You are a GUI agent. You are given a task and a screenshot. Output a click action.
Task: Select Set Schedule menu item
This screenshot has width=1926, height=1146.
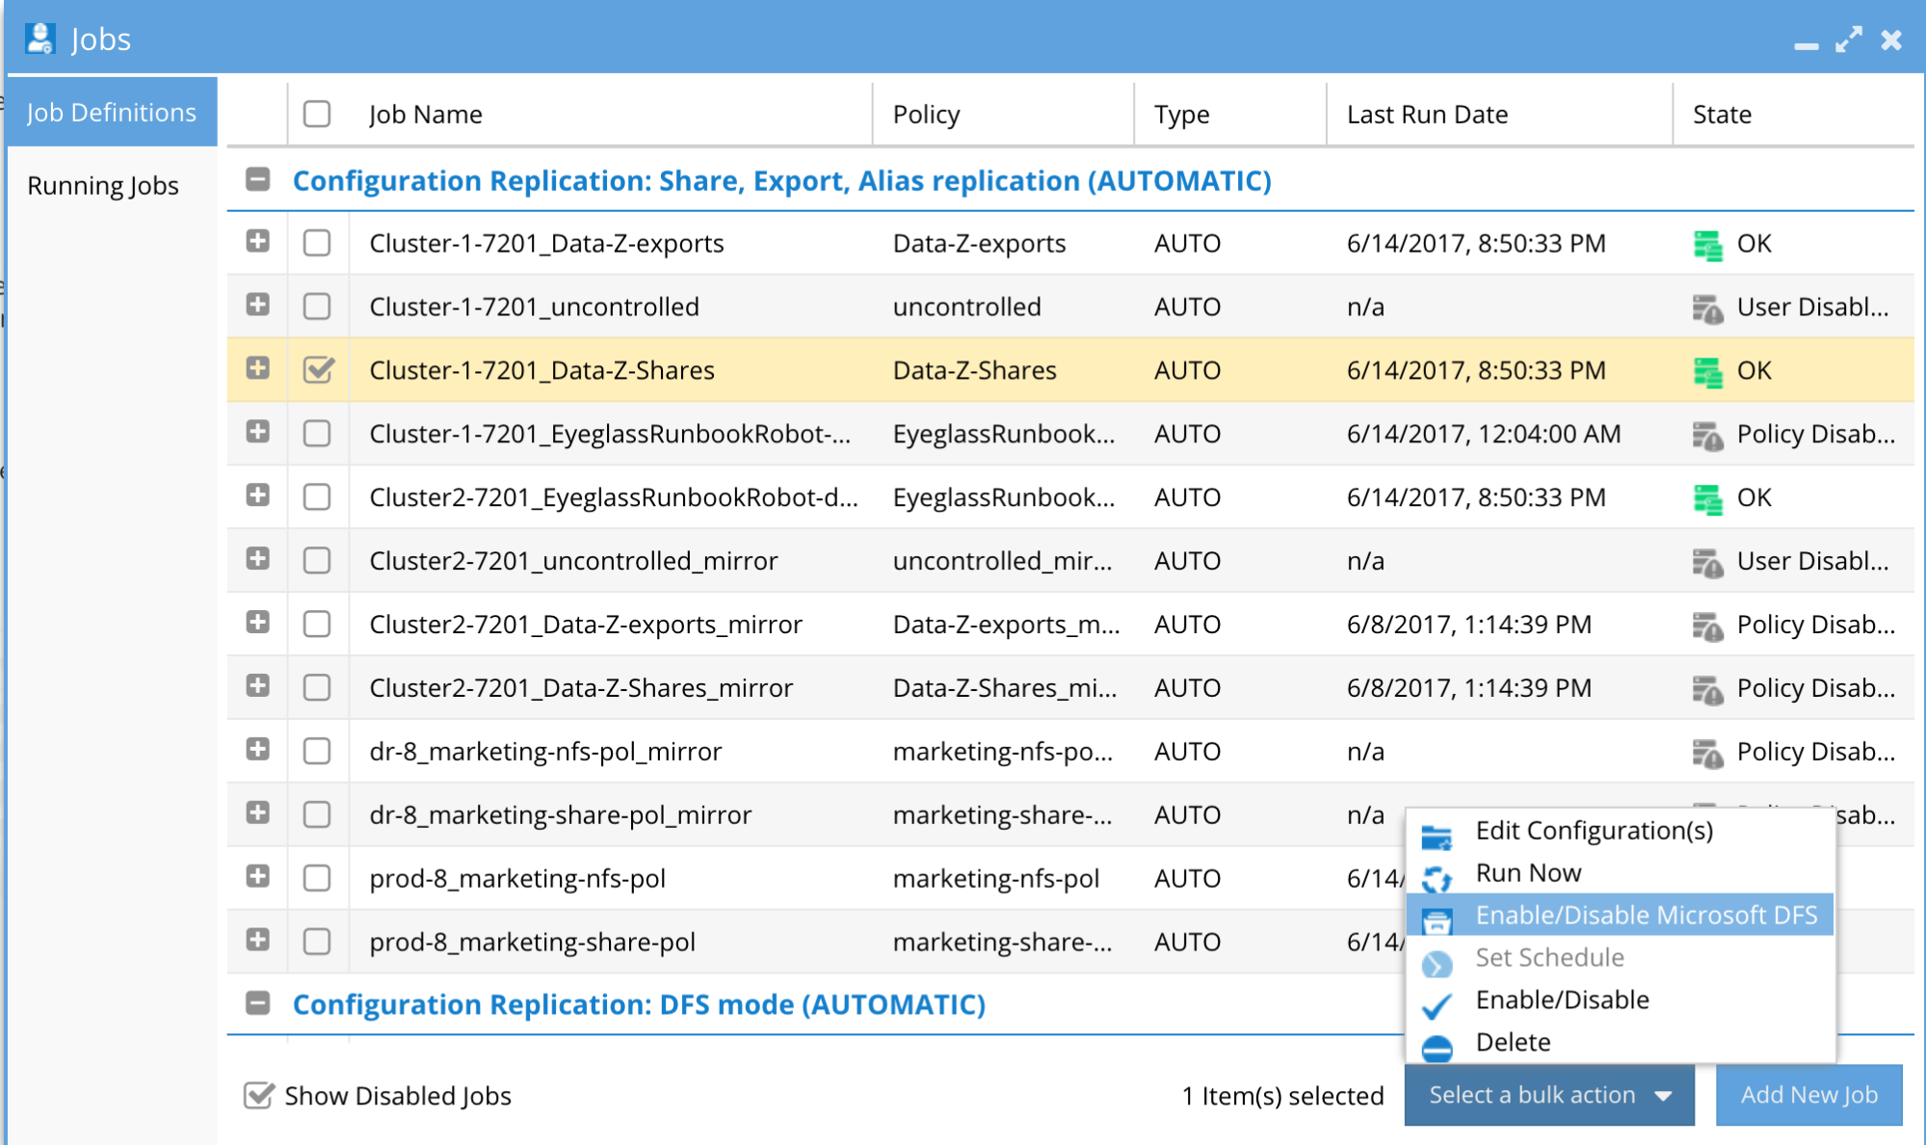click(1620, 958)
